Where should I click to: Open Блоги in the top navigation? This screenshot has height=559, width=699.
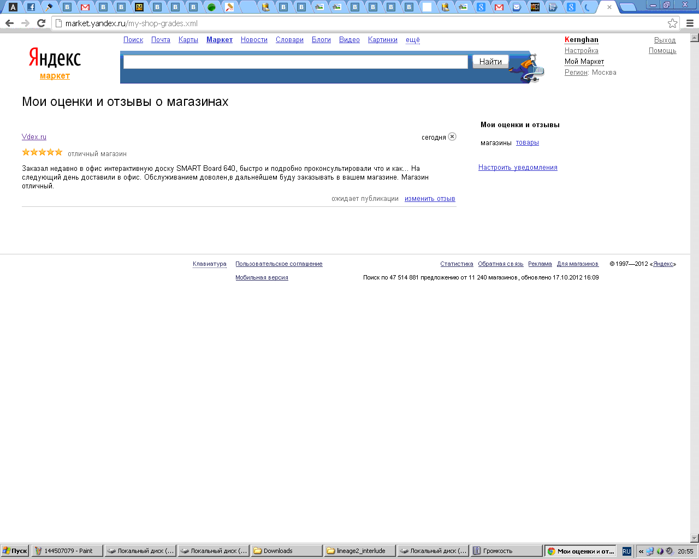tap(321, 40)
